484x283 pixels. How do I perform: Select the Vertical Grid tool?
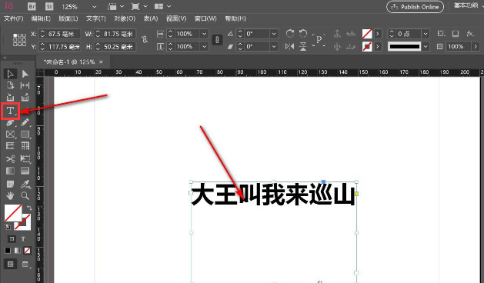pos(25,146)
